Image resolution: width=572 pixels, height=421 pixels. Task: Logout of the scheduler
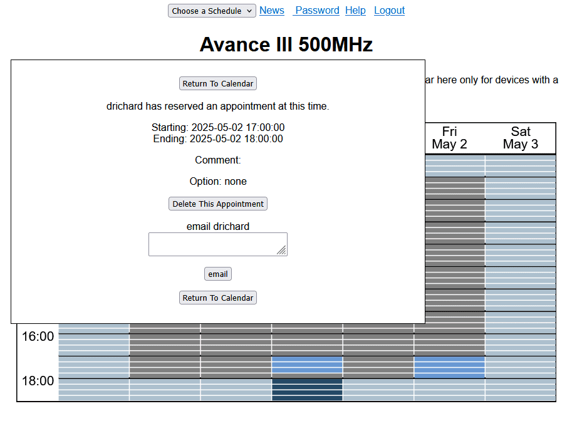(x=389, y=10)
